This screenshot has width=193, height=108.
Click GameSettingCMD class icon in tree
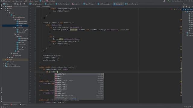click(17, 30)
